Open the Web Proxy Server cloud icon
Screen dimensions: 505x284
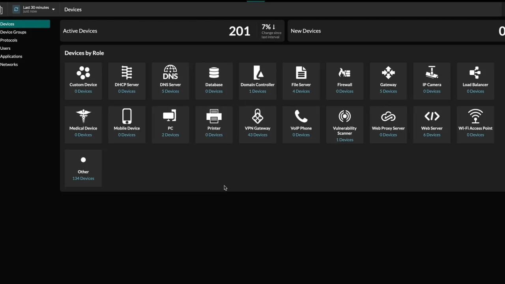point(388,116)
